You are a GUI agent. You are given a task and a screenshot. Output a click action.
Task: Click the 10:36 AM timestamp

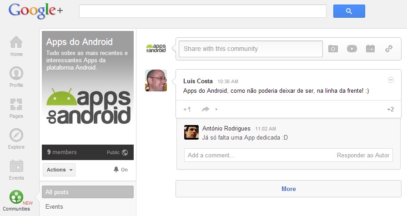click(x=228, y=81)
